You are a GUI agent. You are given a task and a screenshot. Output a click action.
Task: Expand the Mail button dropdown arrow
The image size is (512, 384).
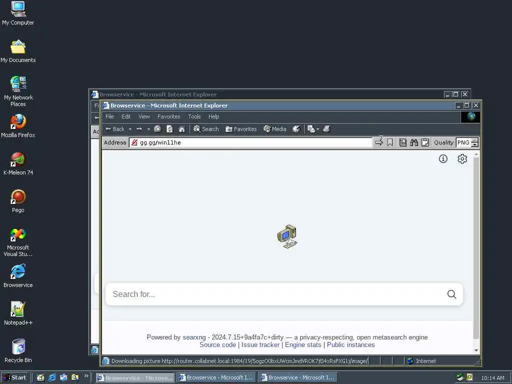coord(317,129)
